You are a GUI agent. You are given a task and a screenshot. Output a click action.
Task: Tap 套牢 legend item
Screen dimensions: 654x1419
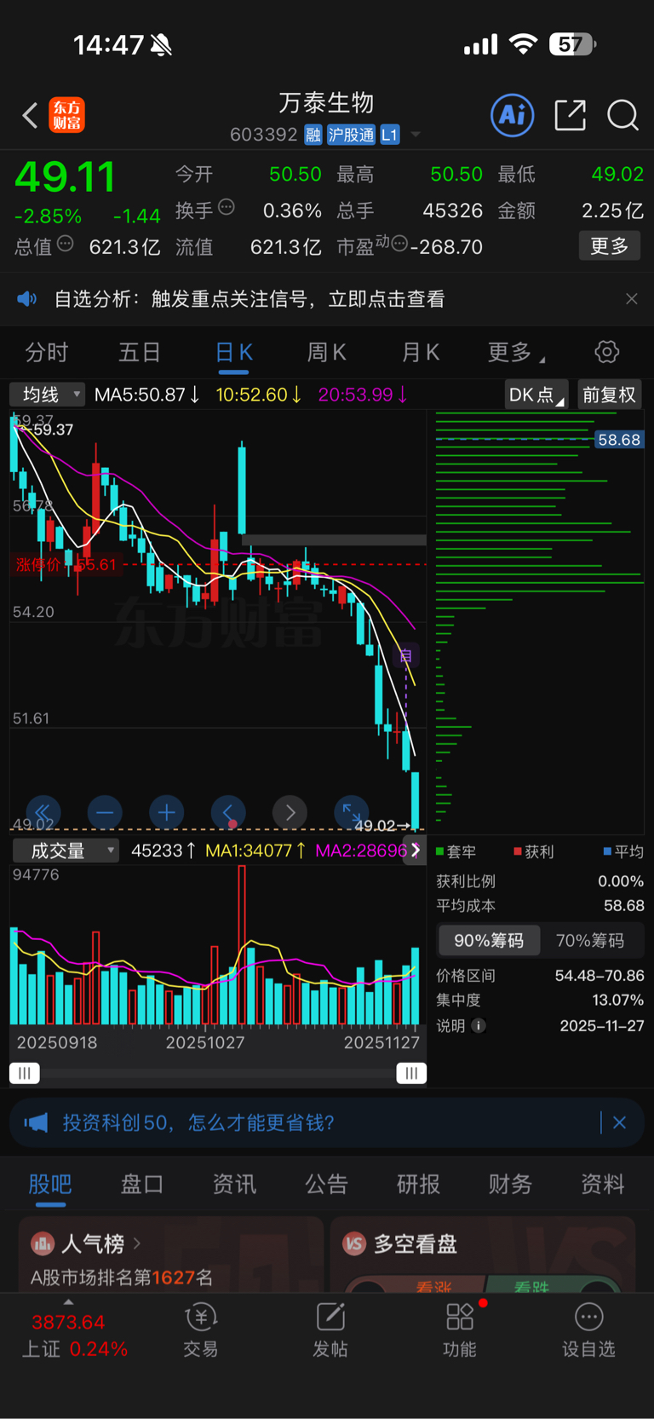(456, 851)
